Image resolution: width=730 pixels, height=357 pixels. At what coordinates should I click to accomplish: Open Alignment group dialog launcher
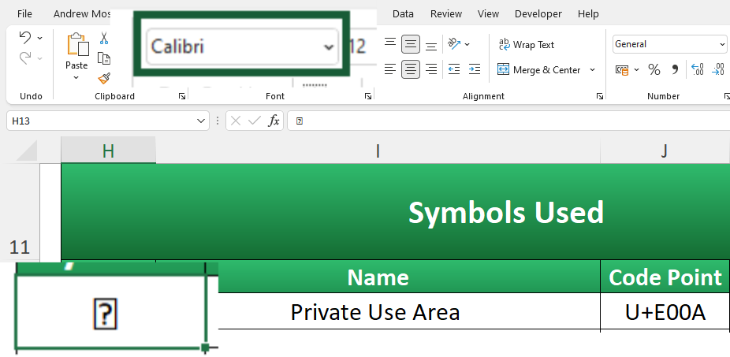point(600,96)
